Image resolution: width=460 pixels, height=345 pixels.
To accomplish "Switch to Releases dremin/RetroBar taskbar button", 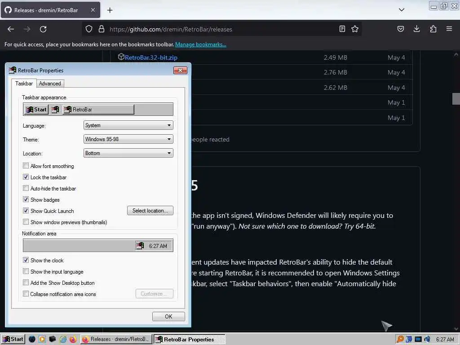I will 116,339.
